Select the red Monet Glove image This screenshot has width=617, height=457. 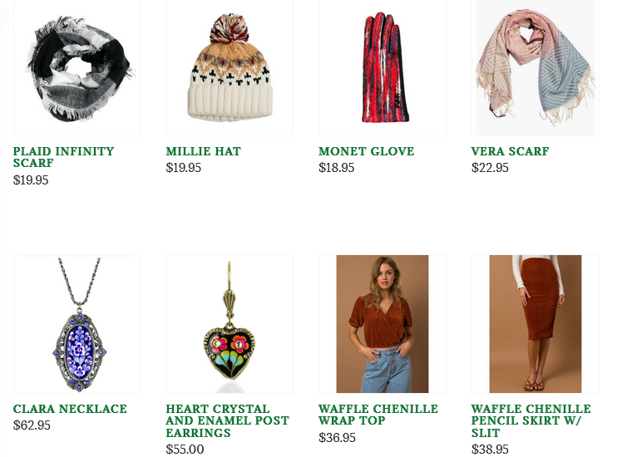(382, 67)
